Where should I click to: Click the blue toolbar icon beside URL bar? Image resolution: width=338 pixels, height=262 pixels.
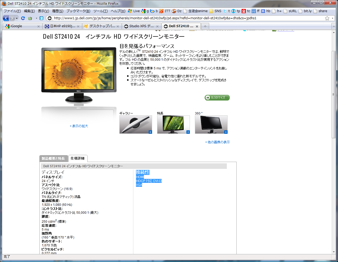click(x=41, y=18)
